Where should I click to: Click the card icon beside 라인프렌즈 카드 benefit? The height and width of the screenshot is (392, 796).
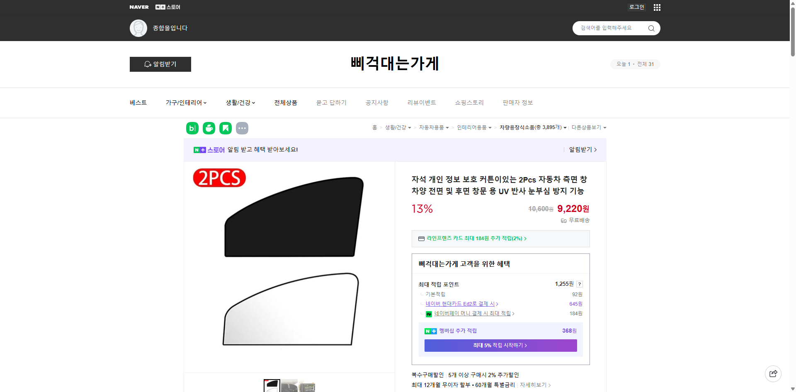tap(421, 239)
